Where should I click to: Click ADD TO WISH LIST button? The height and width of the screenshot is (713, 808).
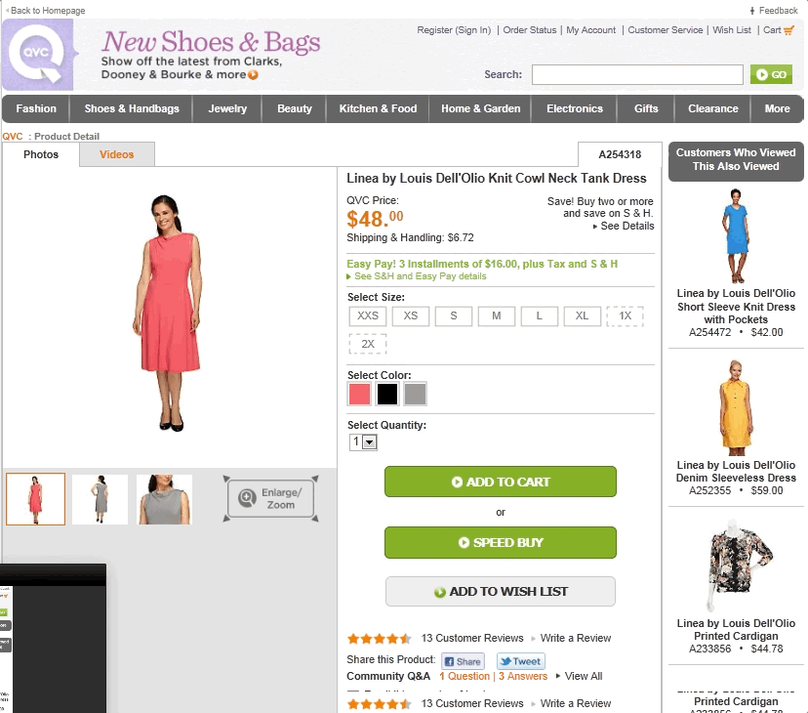(x=501, y=592)
